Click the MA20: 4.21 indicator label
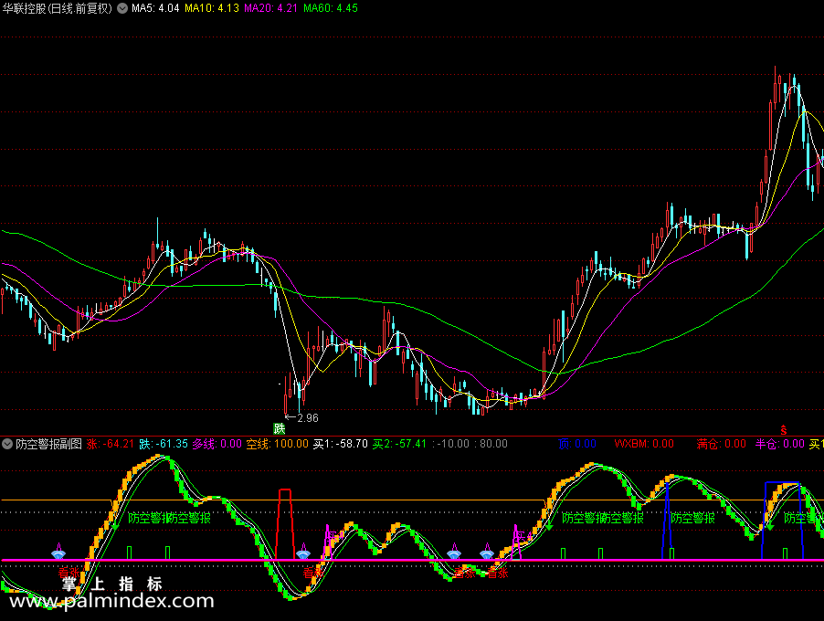Screen dimensions: 824x621 click(x=270, y=8)
